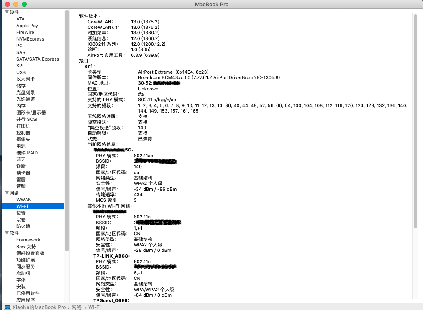
Task: Select 音频 in the sidebar
Action: pyautogui.click(x=21, y=186)
